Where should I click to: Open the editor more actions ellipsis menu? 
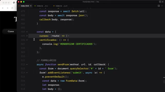click(x=162, y=6)
